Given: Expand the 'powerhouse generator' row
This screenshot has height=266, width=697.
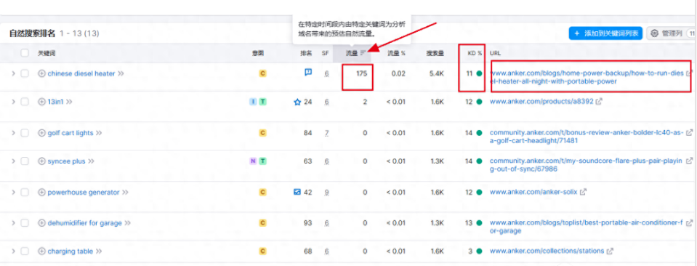Looking at the screenshot, I should pyautogui.click(x=13, y=193).
